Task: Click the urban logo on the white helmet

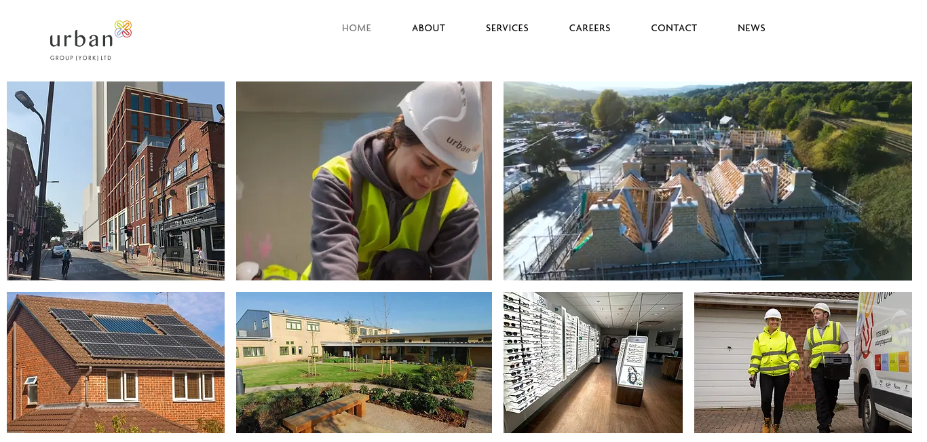Action: pos(463,145)
